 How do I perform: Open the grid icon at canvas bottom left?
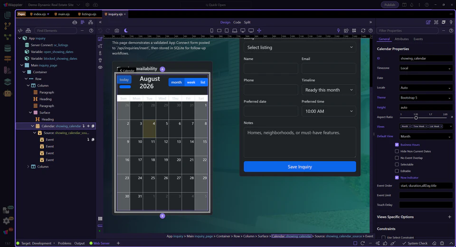click(100, 219)
